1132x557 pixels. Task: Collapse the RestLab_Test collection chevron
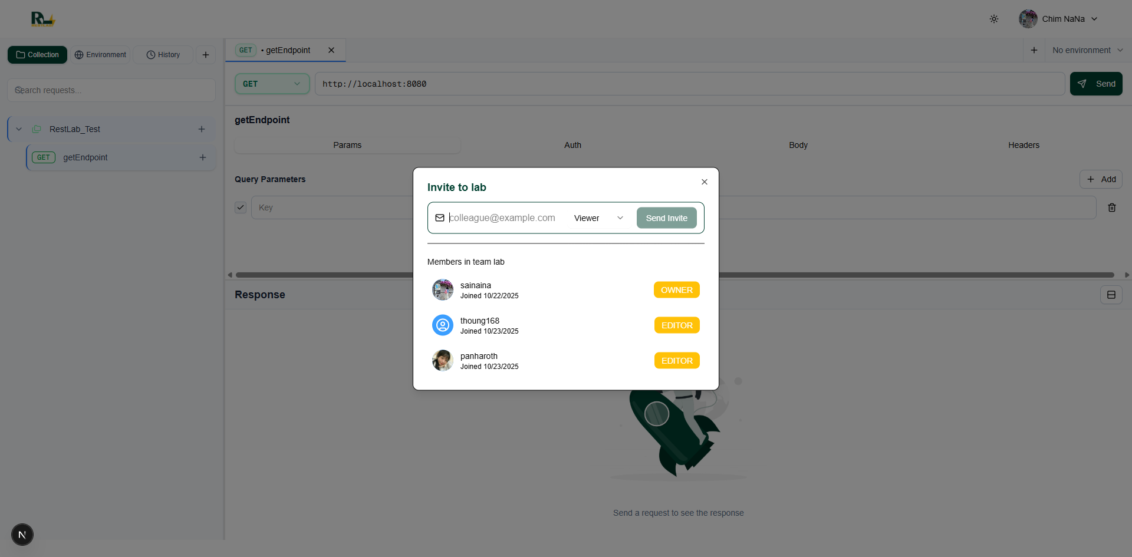pyautogui.click(x=19, y=129)
